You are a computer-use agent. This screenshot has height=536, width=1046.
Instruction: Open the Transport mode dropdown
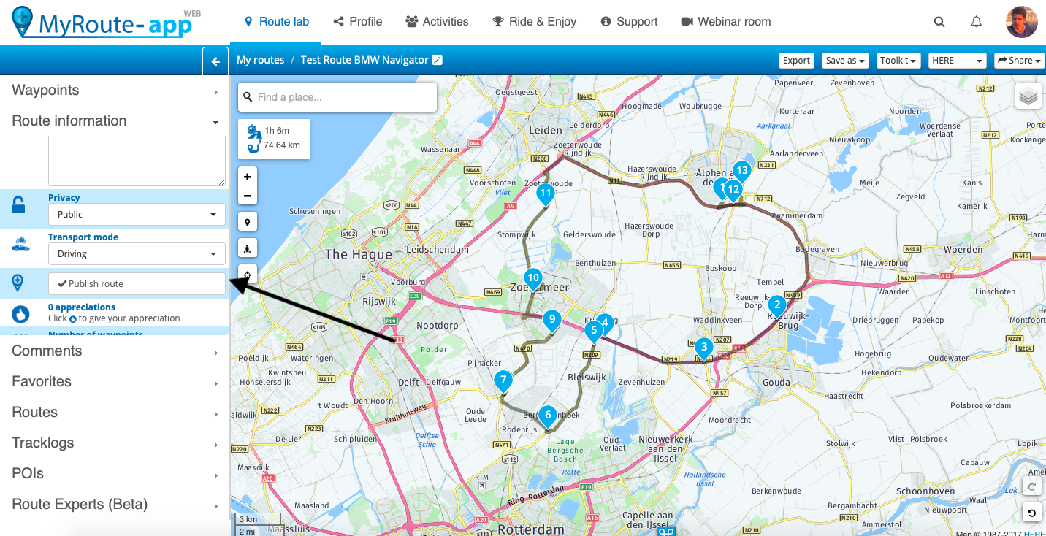point(137,254)
